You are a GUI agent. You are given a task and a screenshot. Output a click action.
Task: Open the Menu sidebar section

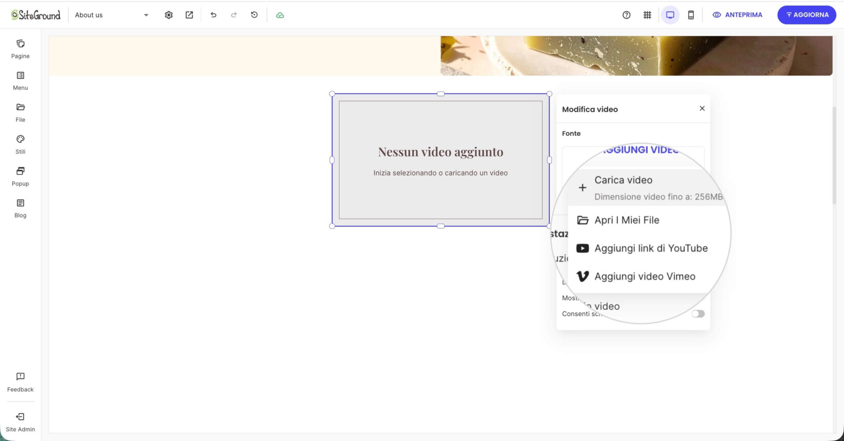(x=21, y=81)
